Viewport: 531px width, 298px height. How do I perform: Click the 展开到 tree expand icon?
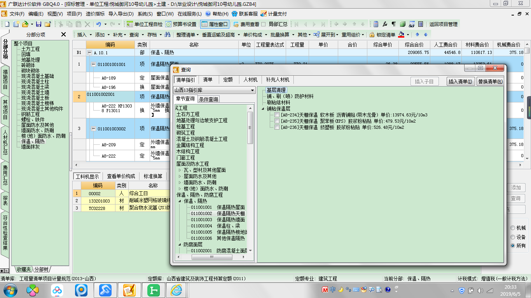click(x=316, y=35)
